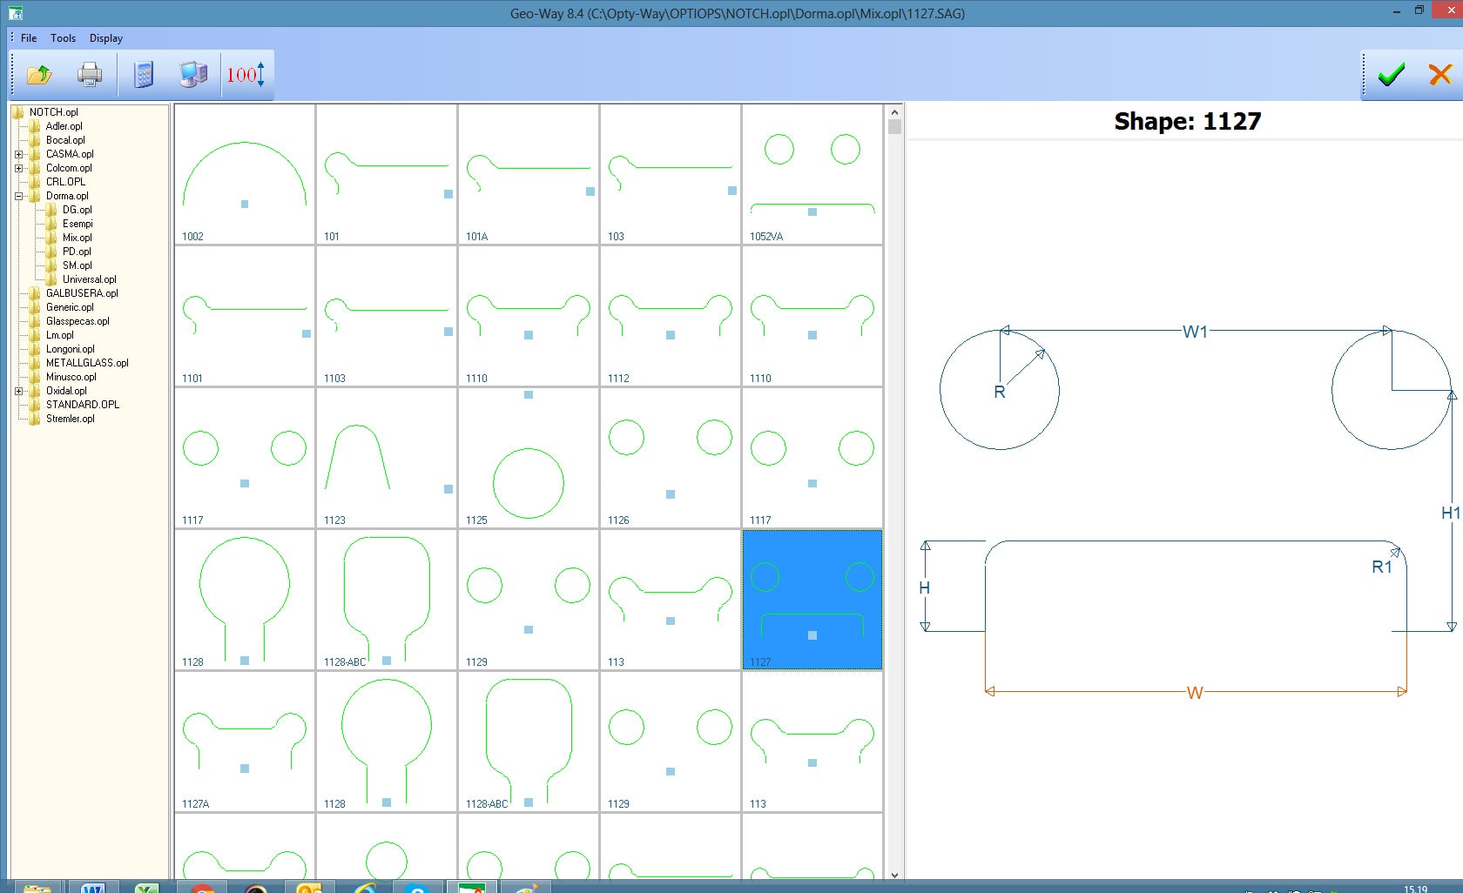Image resolution: width=1463 pixels, height=893 pixels.
Task: Select shape thumbnail 1125
Action: click(529, 458)
